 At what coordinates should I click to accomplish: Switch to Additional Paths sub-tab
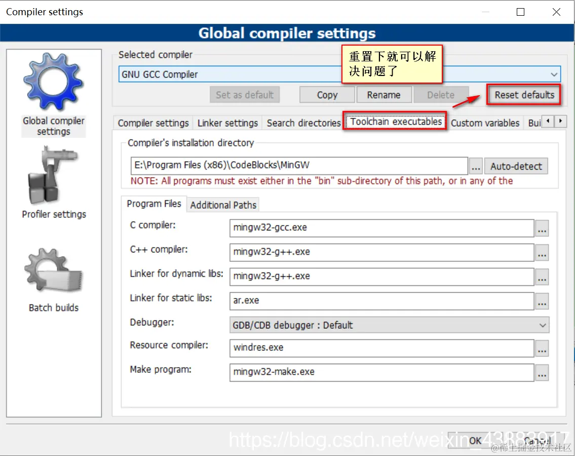pos(223,205)
